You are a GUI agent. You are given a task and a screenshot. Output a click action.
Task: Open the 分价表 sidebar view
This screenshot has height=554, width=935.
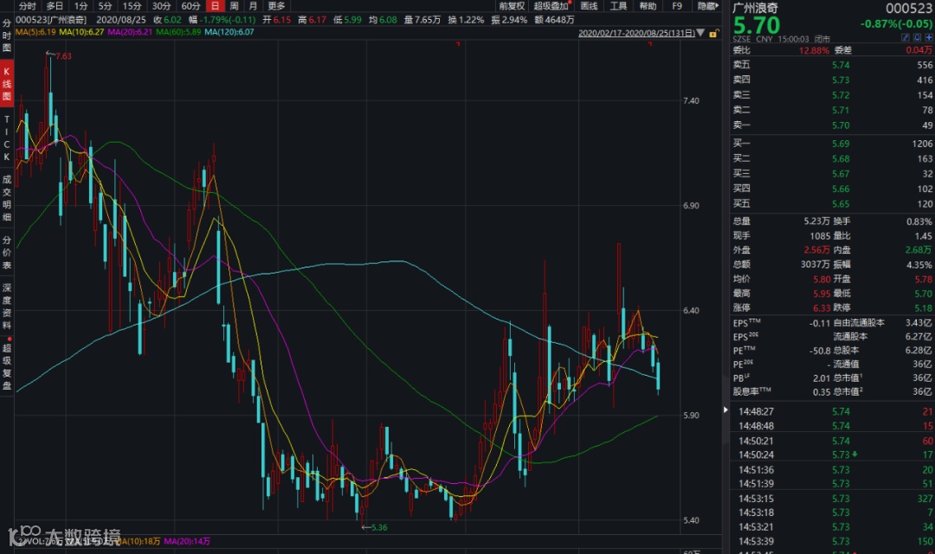tap(7, 252)
